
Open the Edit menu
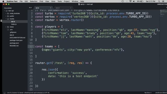pyautogui.click(x=26, y=1)
